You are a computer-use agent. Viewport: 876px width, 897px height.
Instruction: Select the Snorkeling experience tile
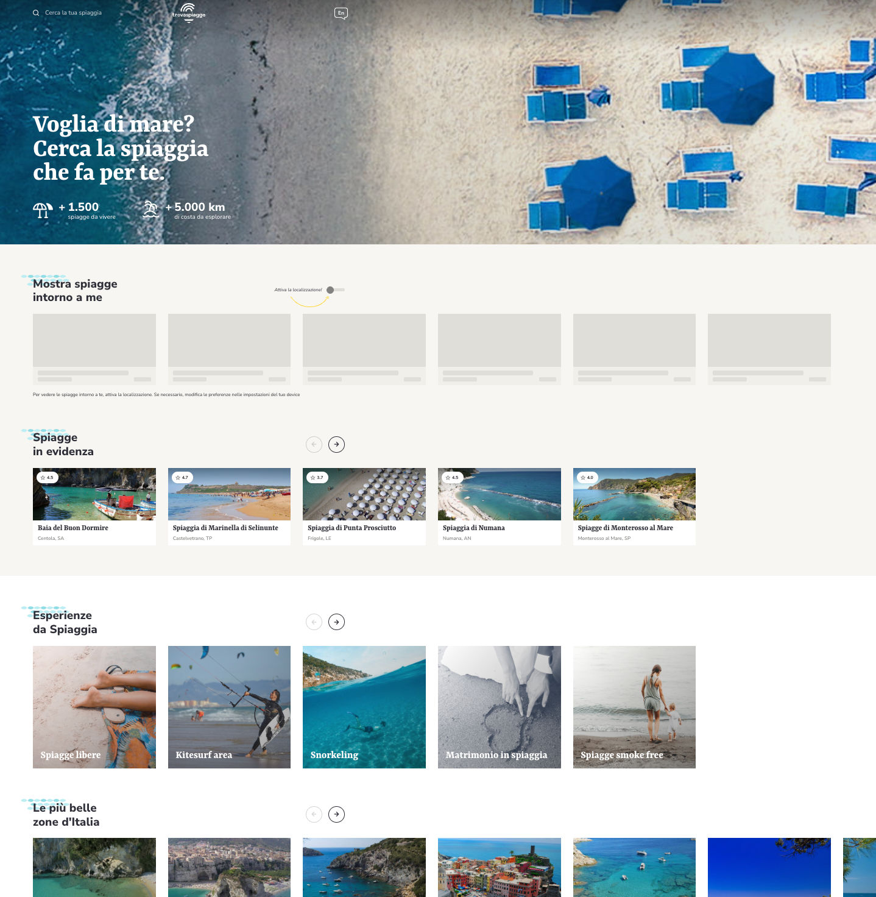[364, 707]
